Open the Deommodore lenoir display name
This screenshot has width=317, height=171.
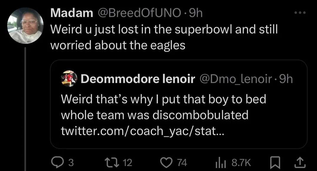(138, 79)
